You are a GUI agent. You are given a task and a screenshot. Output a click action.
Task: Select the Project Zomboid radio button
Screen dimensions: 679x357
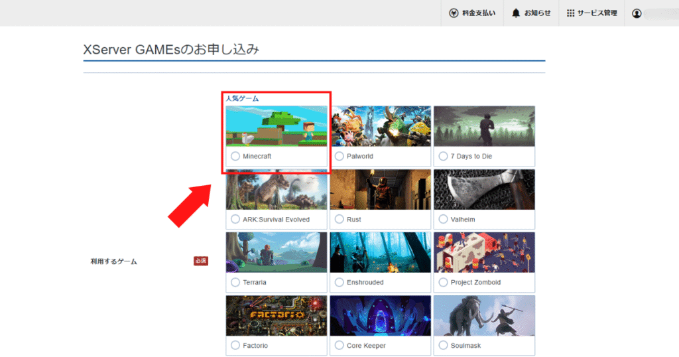pyautogui.click(x=443, y=282)
